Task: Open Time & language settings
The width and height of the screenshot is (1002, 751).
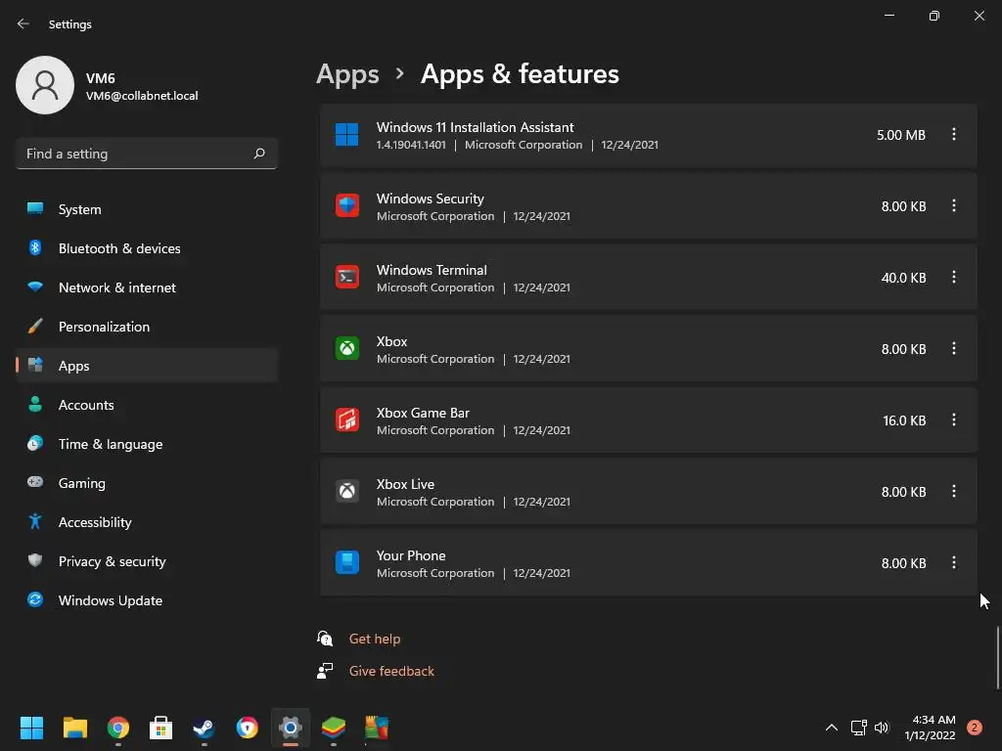Action: point(147,444)
